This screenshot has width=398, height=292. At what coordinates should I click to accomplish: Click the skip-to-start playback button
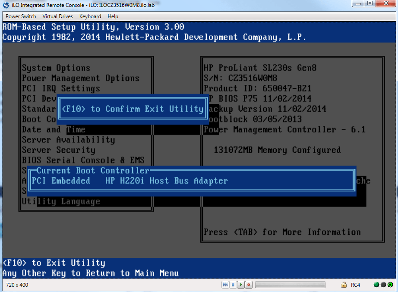coord(225,285)
